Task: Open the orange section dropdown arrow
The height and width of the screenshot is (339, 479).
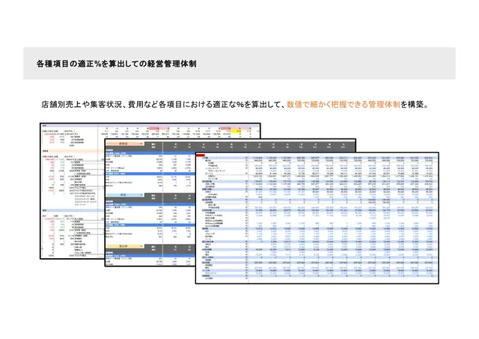Action: tap(141, 144)
